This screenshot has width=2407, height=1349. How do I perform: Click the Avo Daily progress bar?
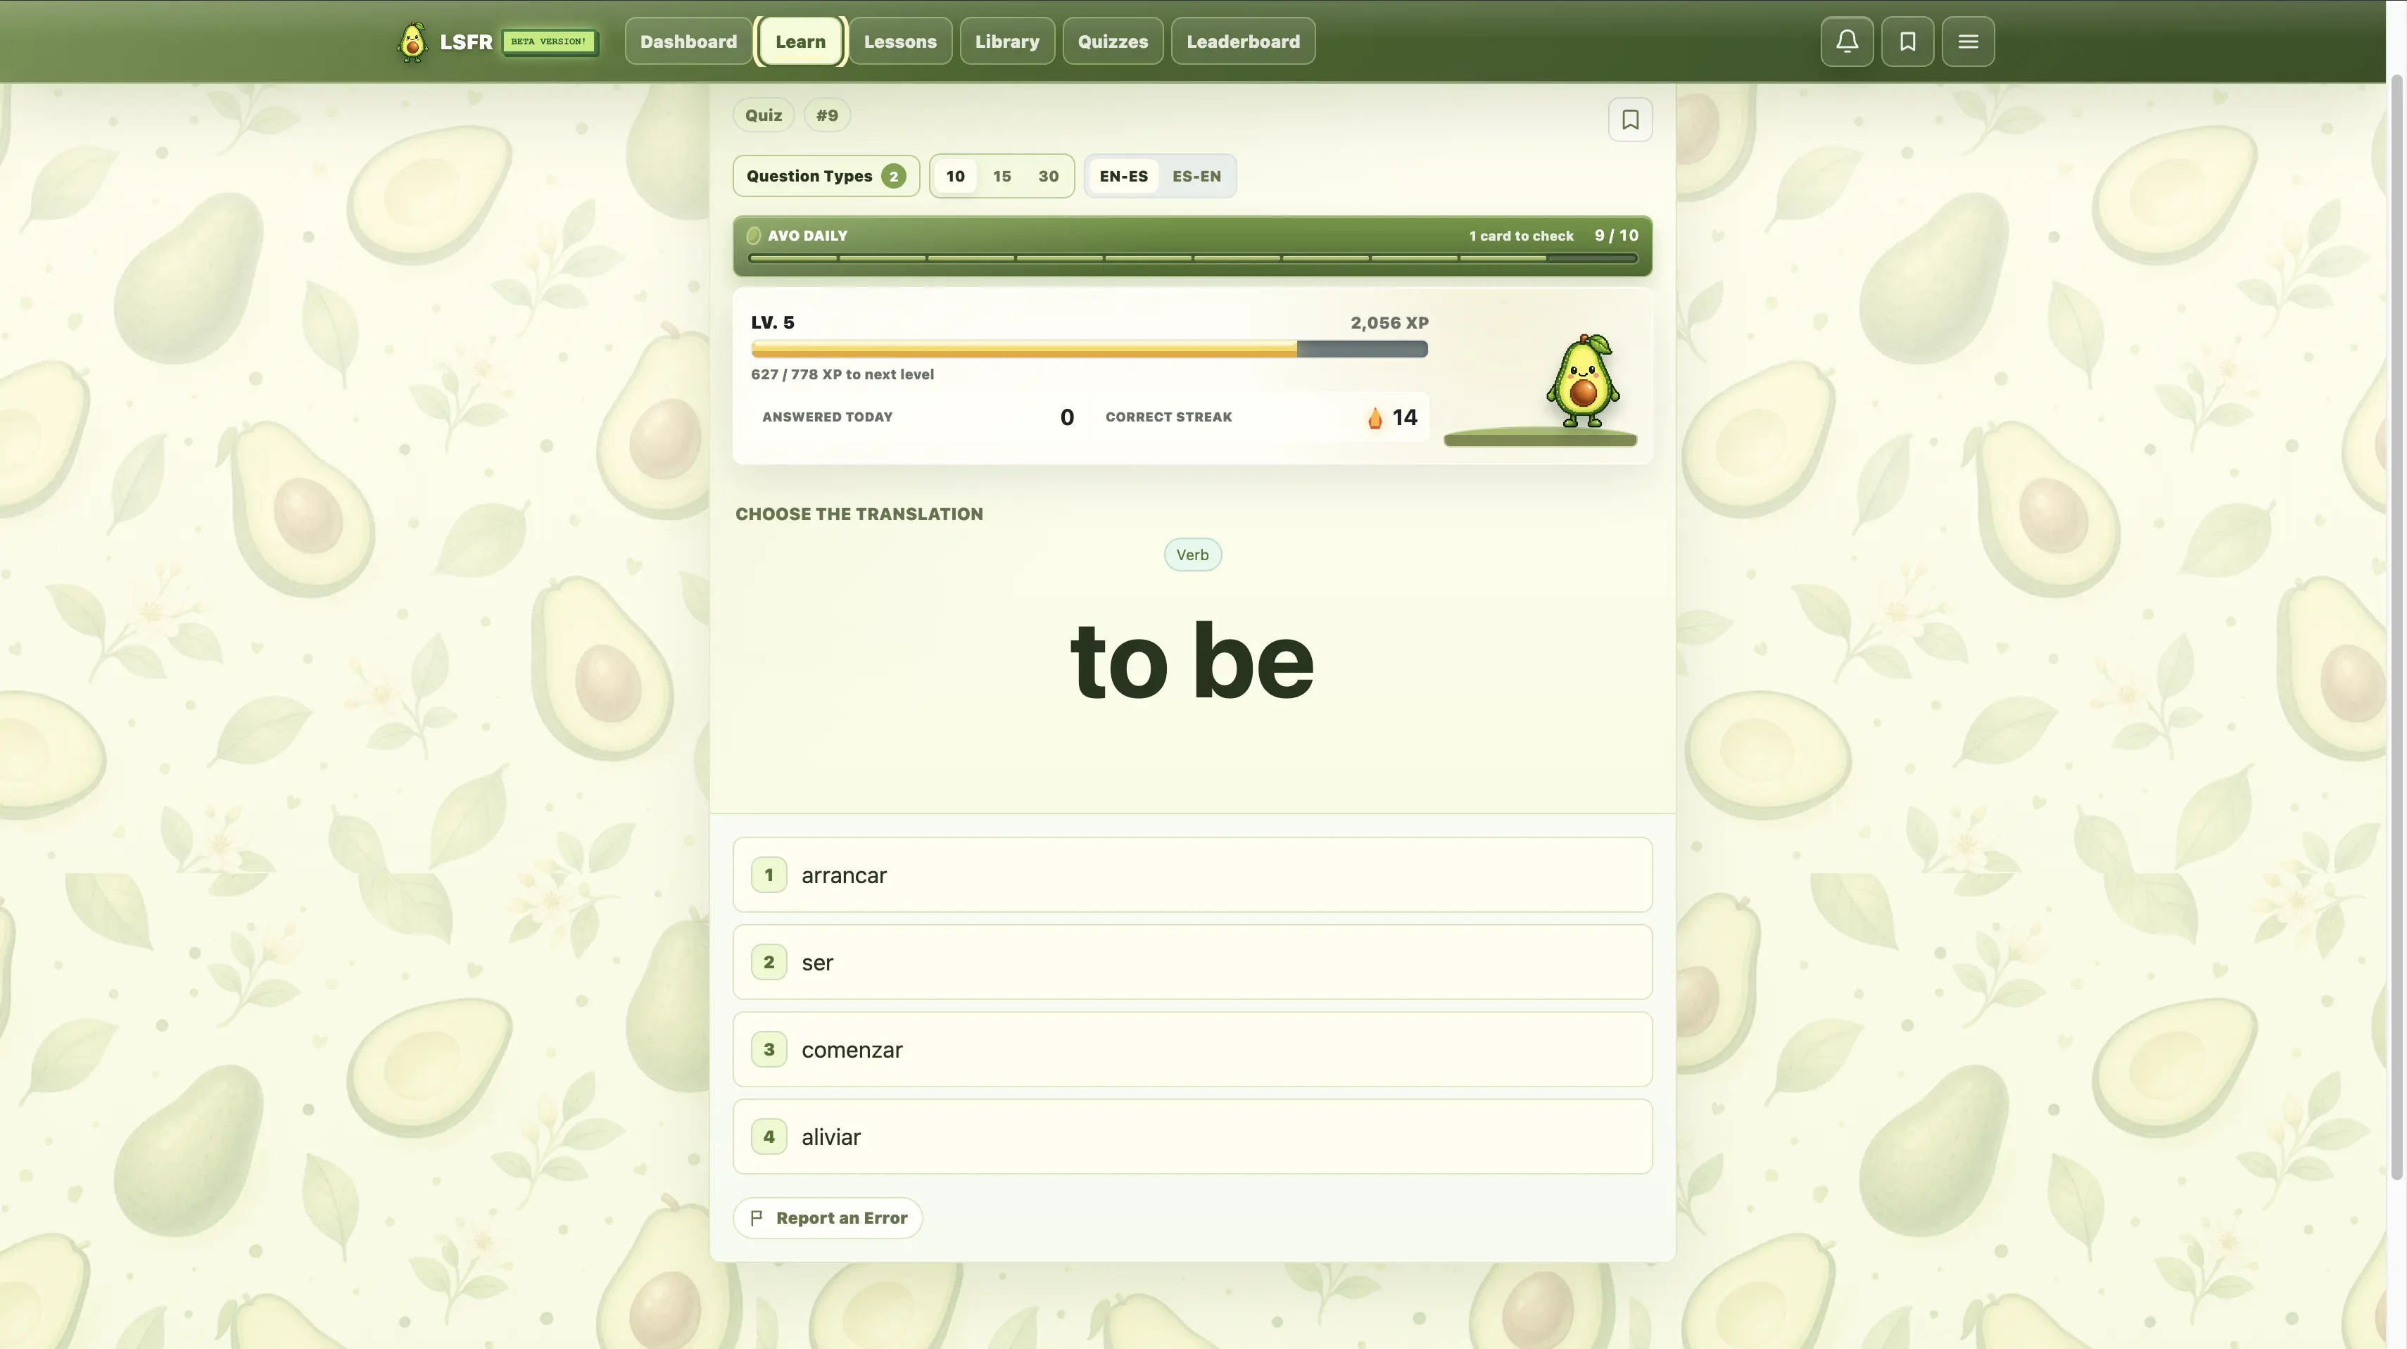1192,258
